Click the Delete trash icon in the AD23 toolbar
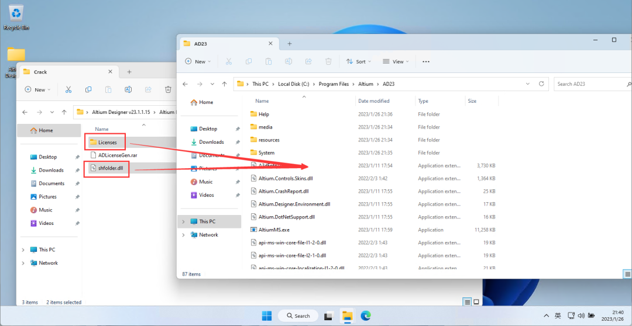Viewport: 632px width, 326px height. pyautogui.click(x=328, y=61)
